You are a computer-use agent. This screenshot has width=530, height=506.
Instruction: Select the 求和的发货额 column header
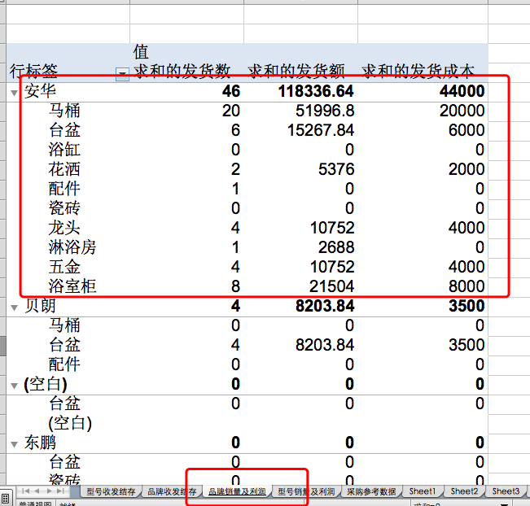point(296,72)
